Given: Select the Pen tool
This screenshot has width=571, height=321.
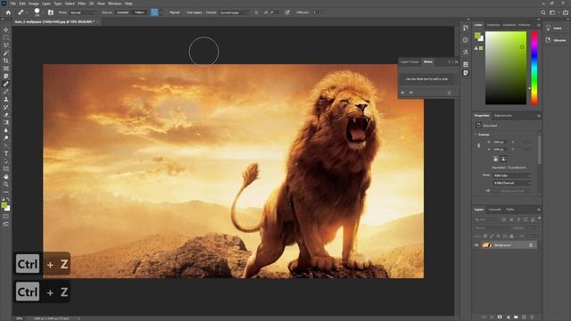Looking at the screenshot, I should 6,146.
